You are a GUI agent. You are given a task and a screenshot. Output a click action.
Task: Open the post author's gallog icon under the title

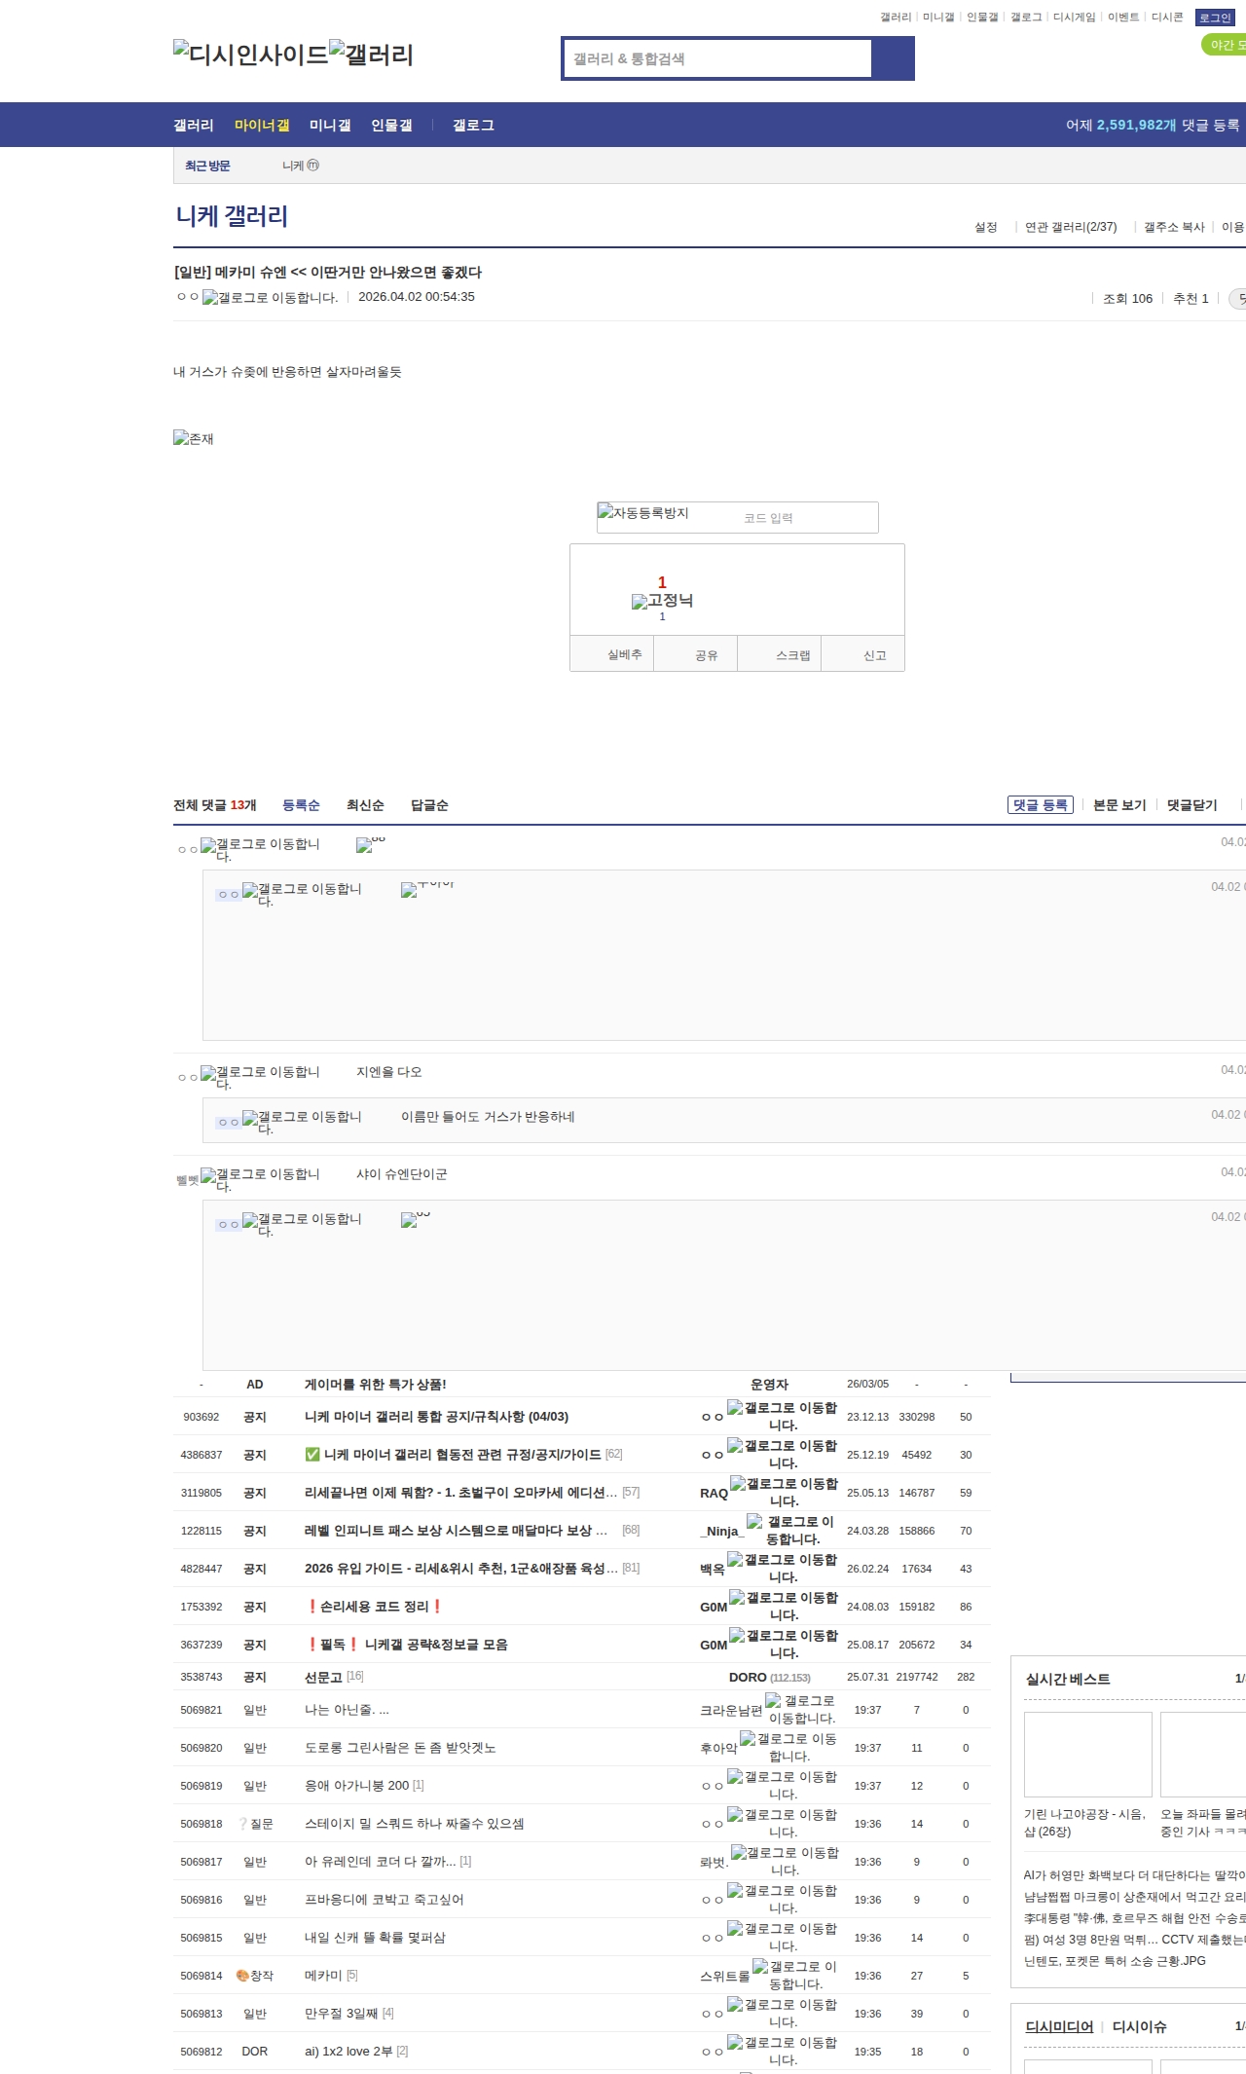(x=270, y=298)
